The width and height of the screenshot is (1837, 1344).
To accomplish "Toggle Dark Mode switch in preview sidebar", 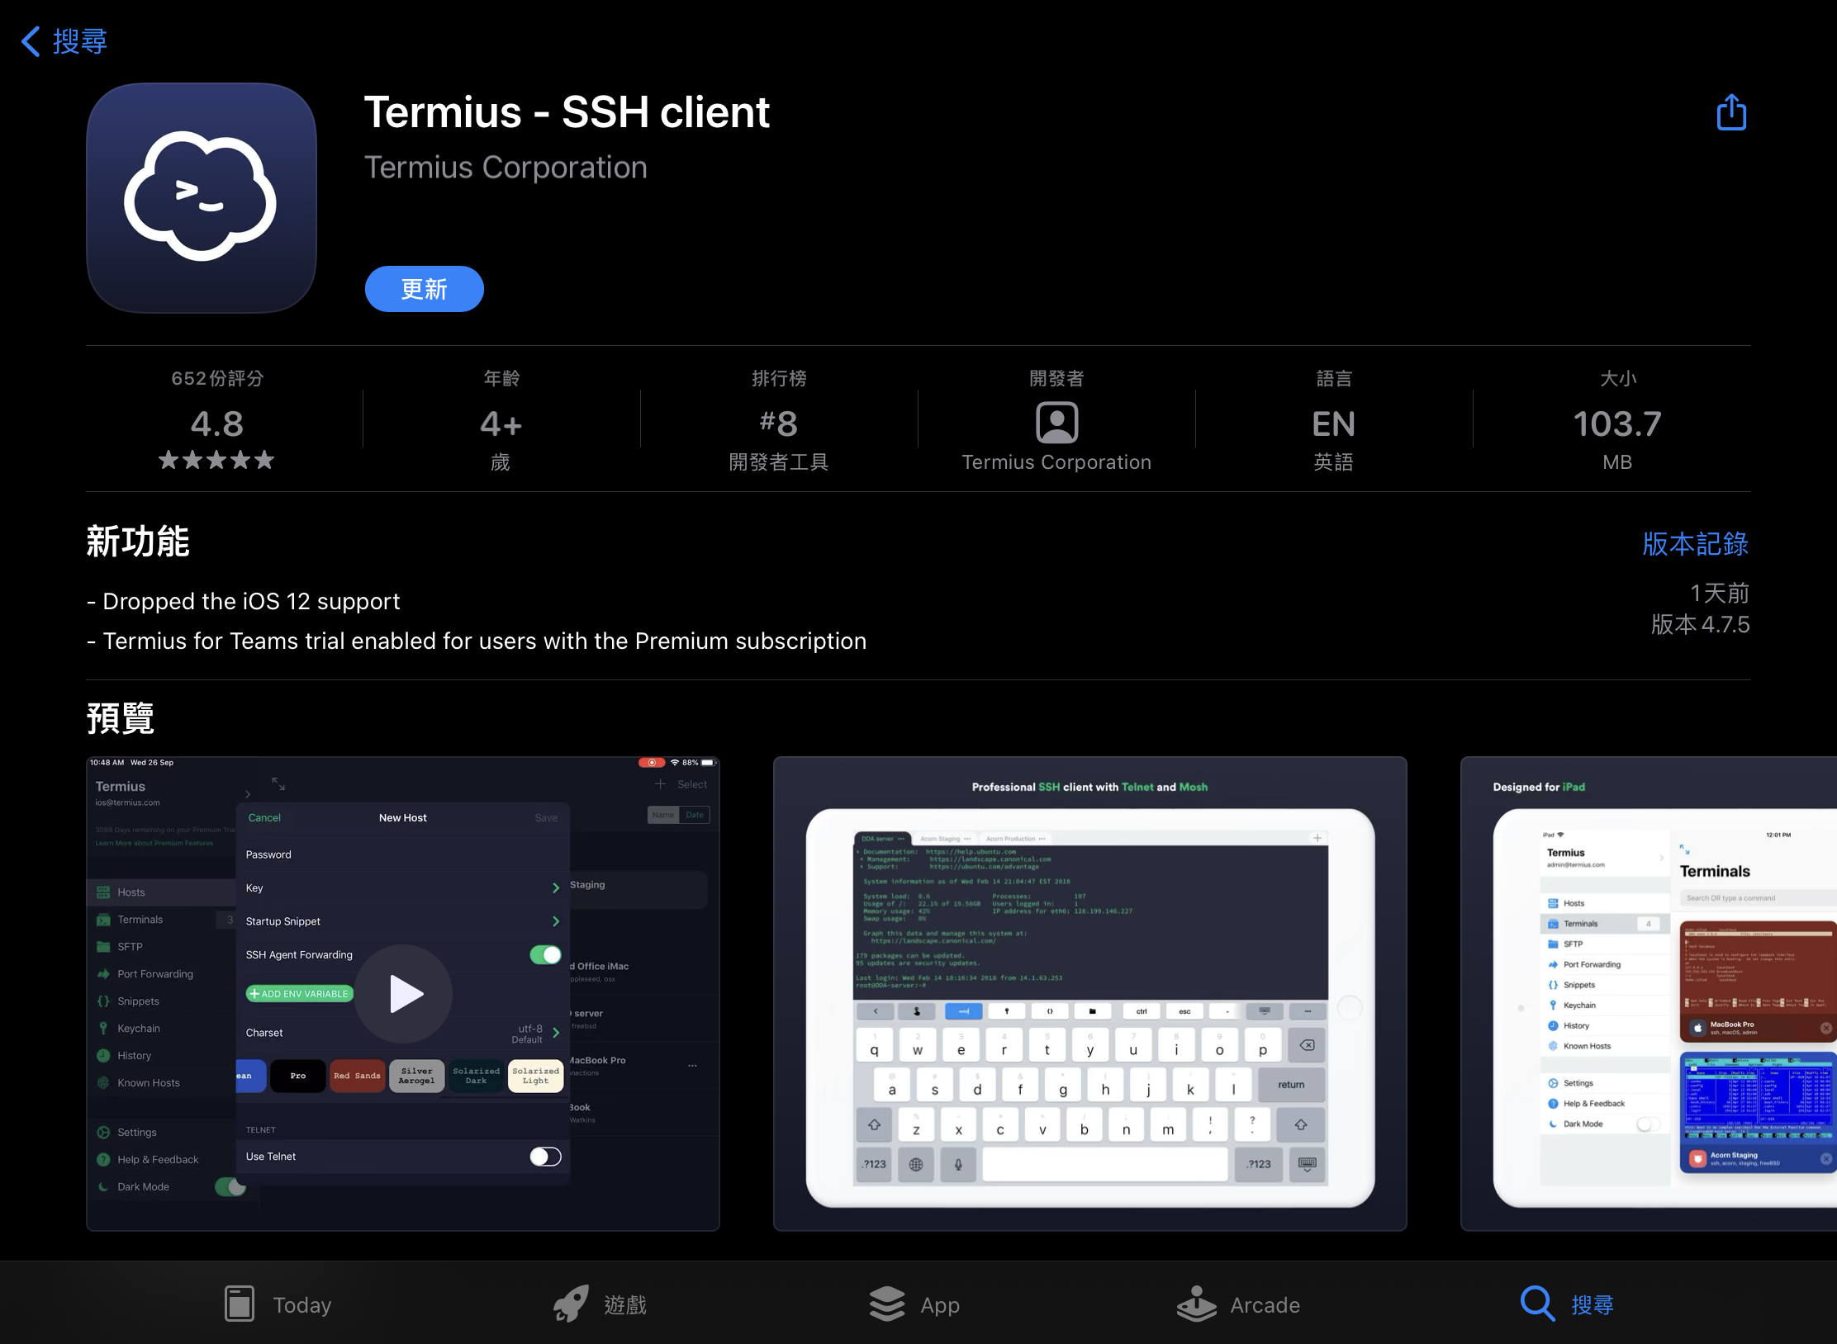I will coord(230,1187).
